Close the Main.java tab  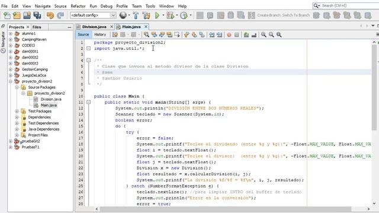pyautogui.click(x=146, y=27)
